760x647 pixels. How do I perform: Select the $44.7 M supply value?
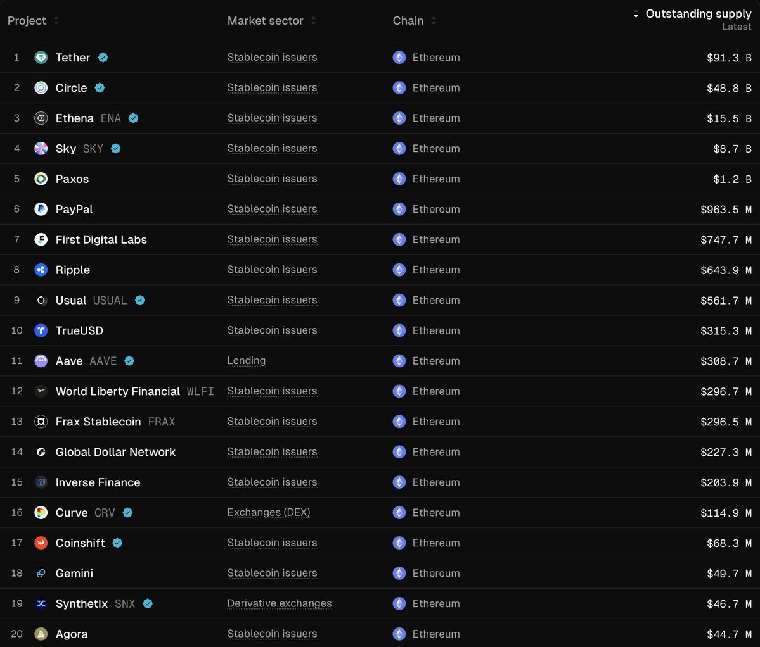(729, 634)
